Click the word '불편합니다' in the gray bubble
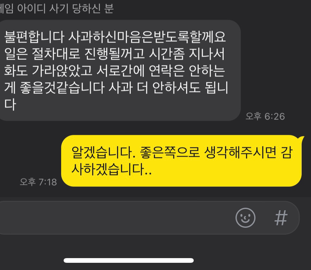The width and height of the screenshot is (311, 270). click(x=34, y=37)
